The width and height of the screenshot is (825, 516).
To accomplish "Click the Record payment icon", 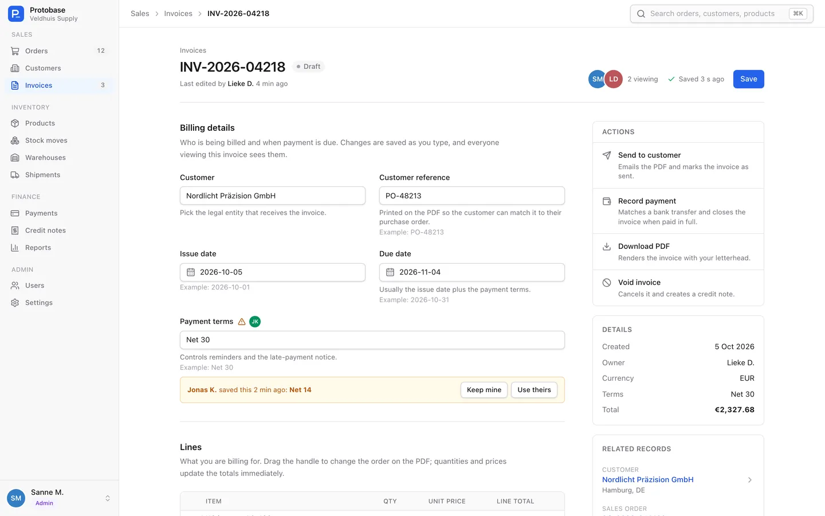I will coord(607,201).
